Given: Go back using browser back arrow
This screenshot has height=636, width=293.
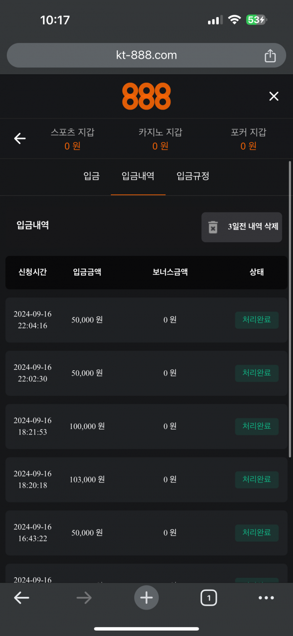Looking at the screenshot, I should click(x=21, y=597).
